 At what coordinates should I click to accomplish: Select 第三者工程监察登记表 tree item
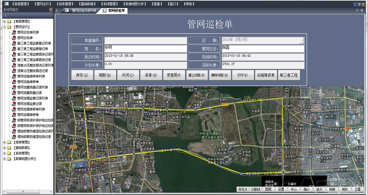[33, 49]
